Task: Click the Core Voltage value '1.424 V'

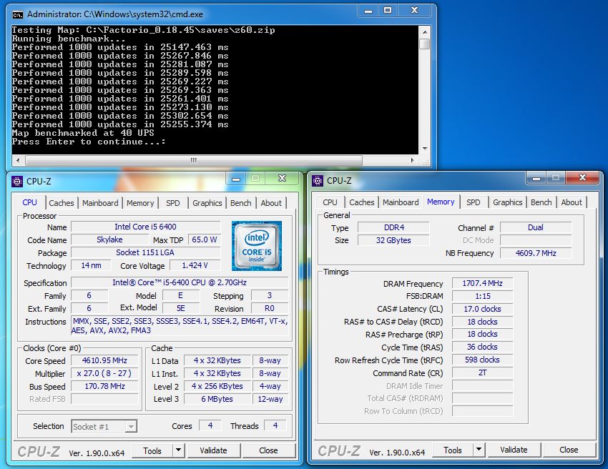Action: [195, 265]
